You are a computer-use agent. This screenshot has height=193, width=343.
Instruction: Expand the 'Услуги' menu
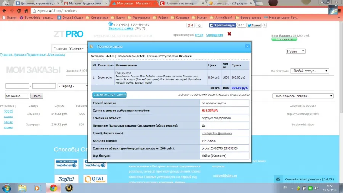[x=76, y=48]
